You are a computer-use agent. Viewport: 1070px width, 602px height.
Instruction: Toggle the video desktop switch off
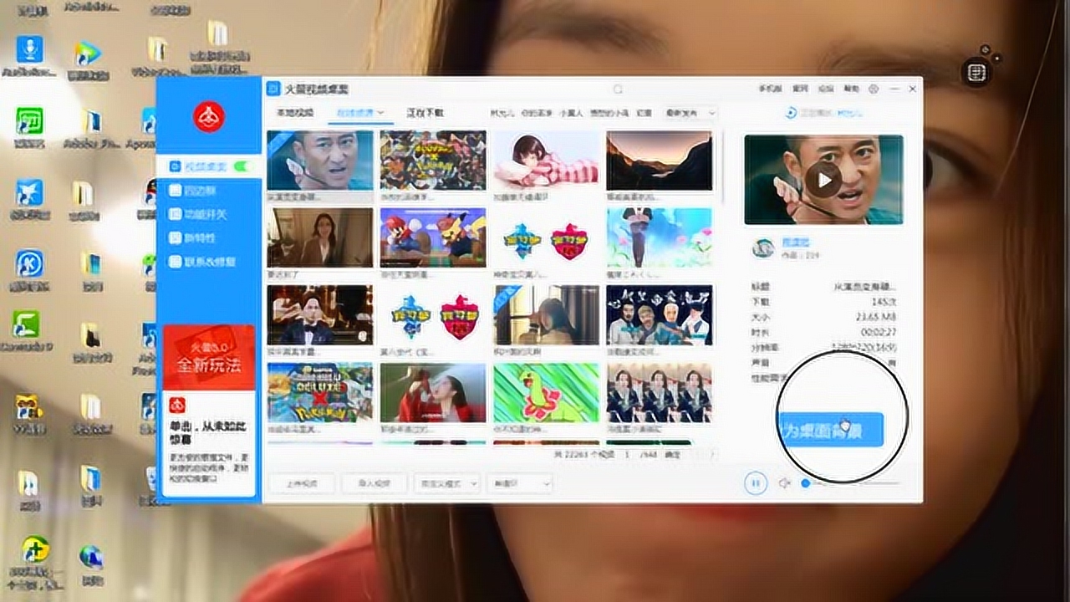click(243, 166)
